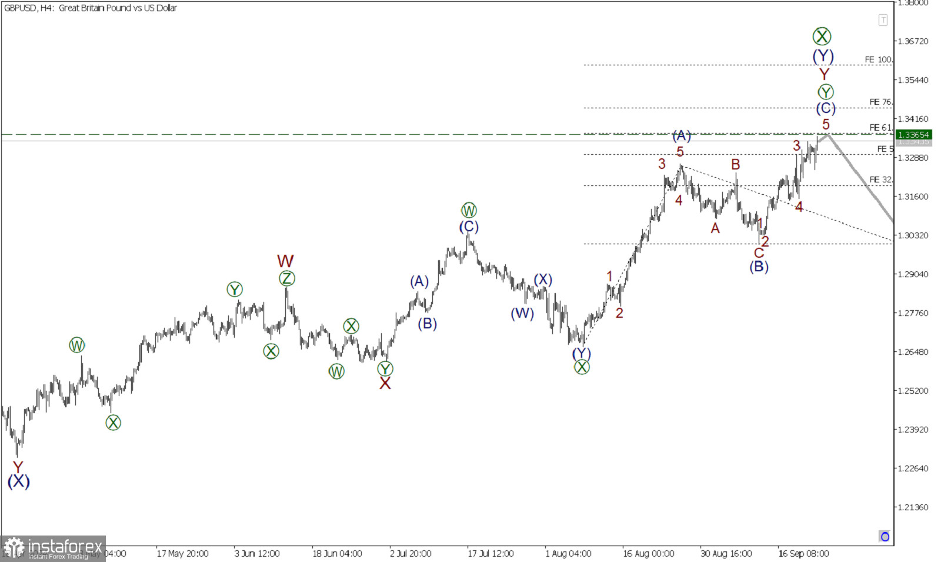
Task: Click the 18 Jun 04:00 time label
Action: [x=337, y=554]
